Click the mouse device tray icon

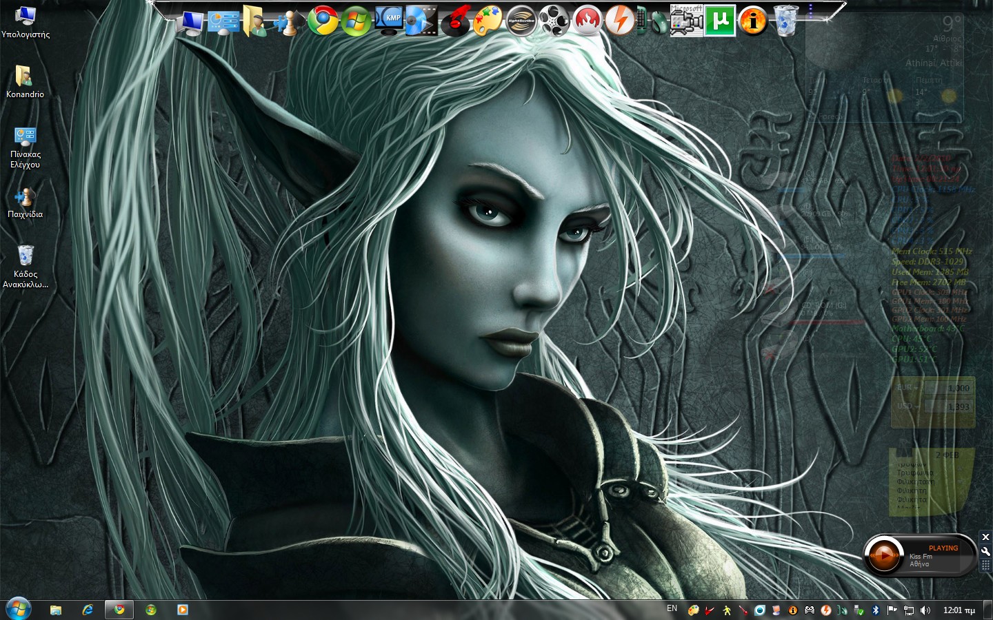842,610
